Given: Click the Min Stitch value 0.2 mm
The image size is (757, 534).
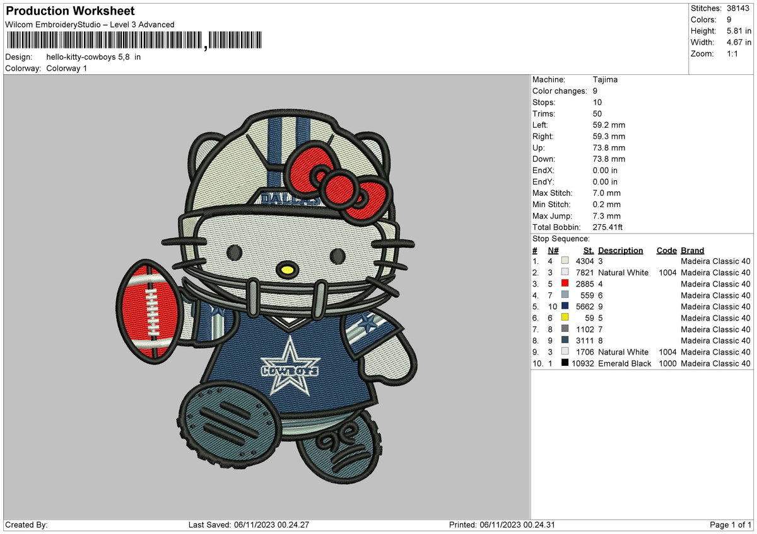Looking at the screenshot, I should pos(607,205).
